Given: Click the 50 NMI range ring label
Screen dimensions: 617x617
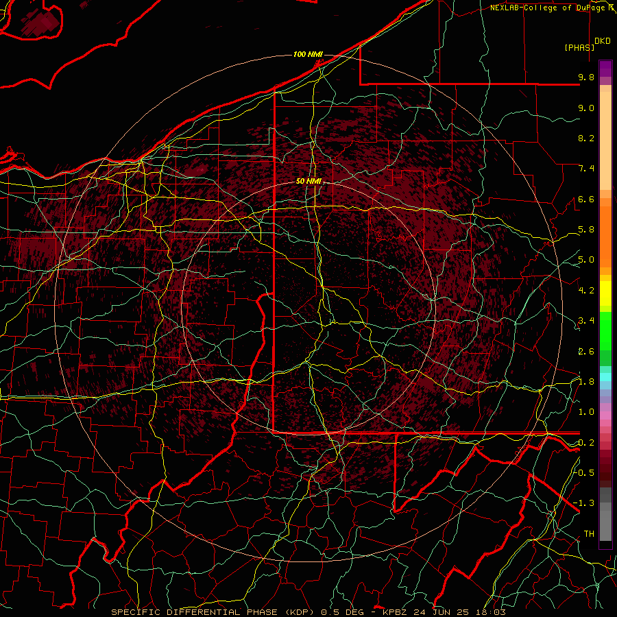Looking at the screenshot, I should coord(308,181).
